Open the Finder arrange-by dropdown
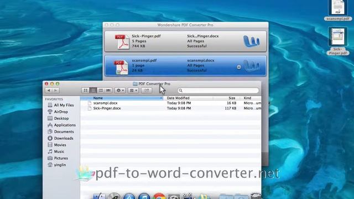 pos(133,91)
